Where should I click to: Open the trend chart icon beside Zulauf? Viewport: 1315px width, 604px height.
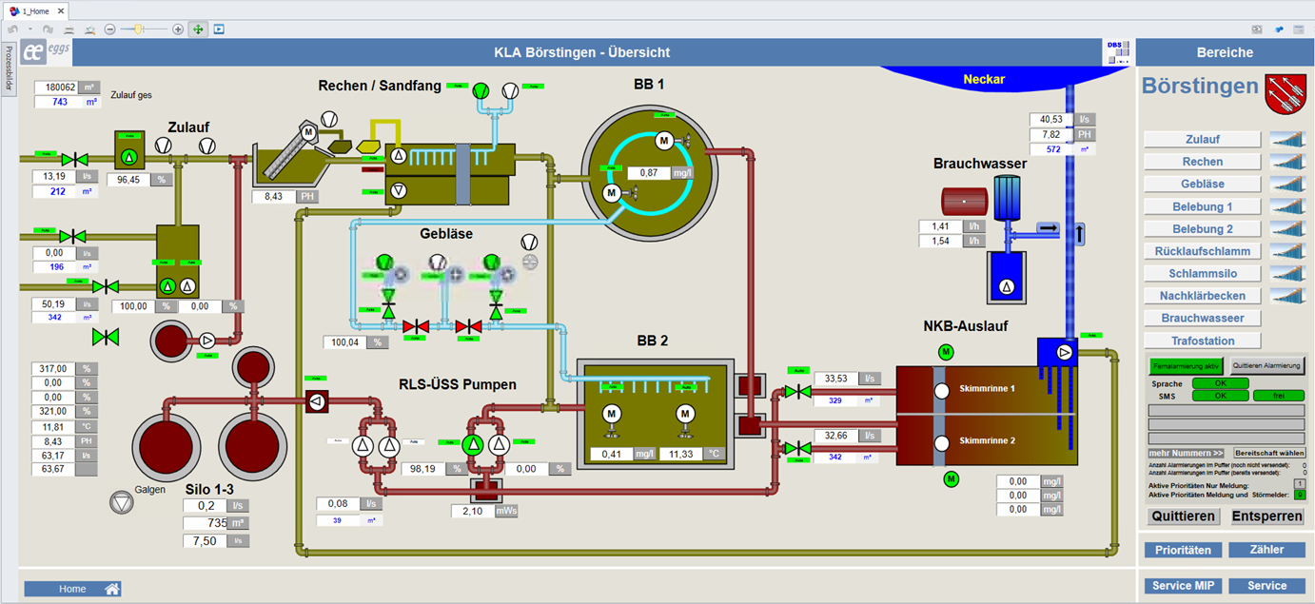pyautogui.click(x=1287, y=140)
